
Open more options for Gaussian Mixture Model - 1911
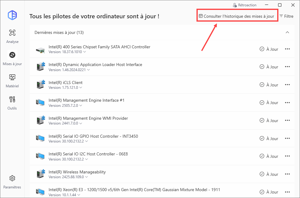point(287,192)
